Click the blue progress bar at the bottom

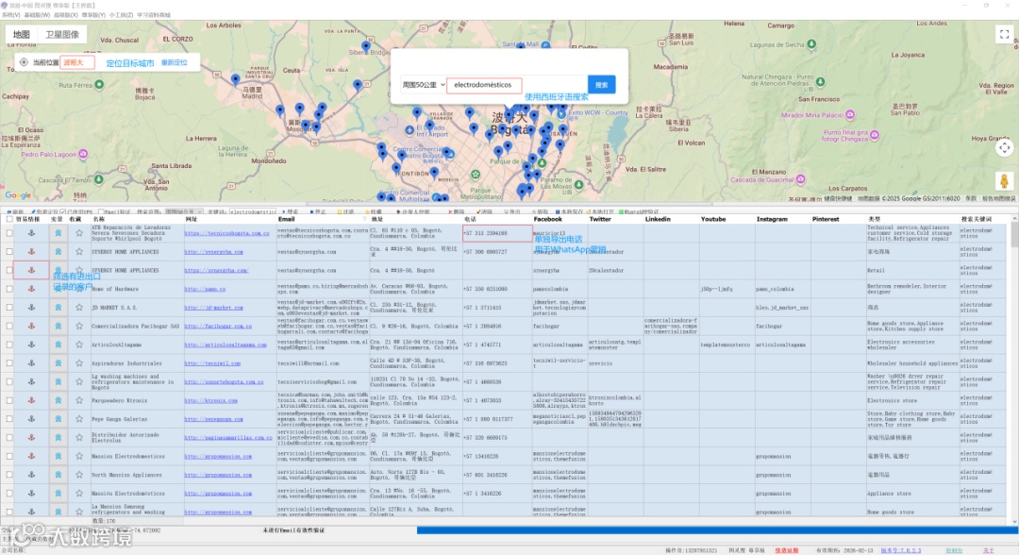tap(717, 530)
